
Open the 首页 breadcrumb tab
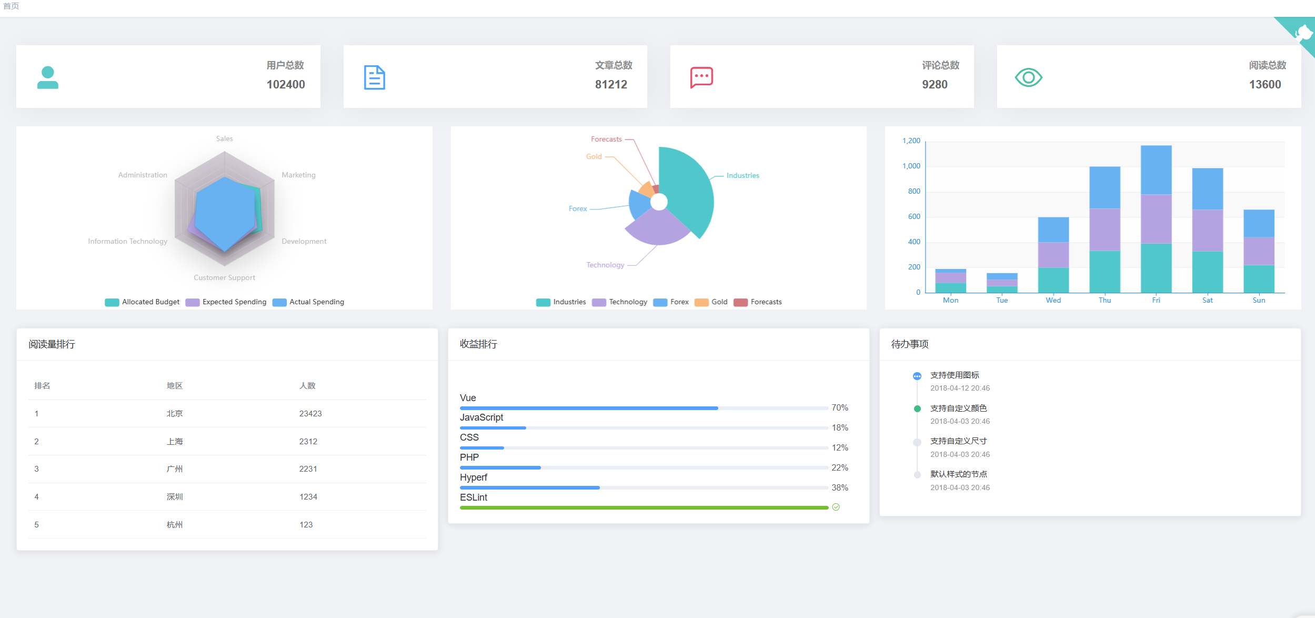point(11,6)
